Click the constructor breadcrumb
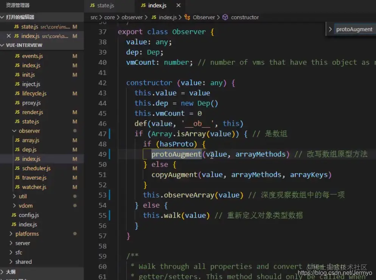The height and width of the screenshot is (280, 376). (x=245, y=17)
